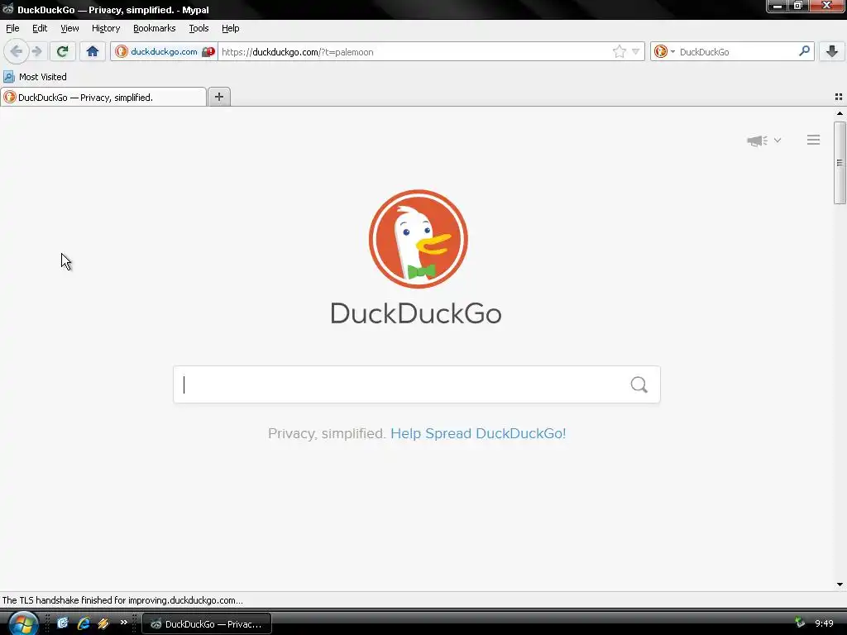The width and height of the screenshot is (847, 635).
Task: Click the search magnifier in page box
Action: click(x=639, y=384)
